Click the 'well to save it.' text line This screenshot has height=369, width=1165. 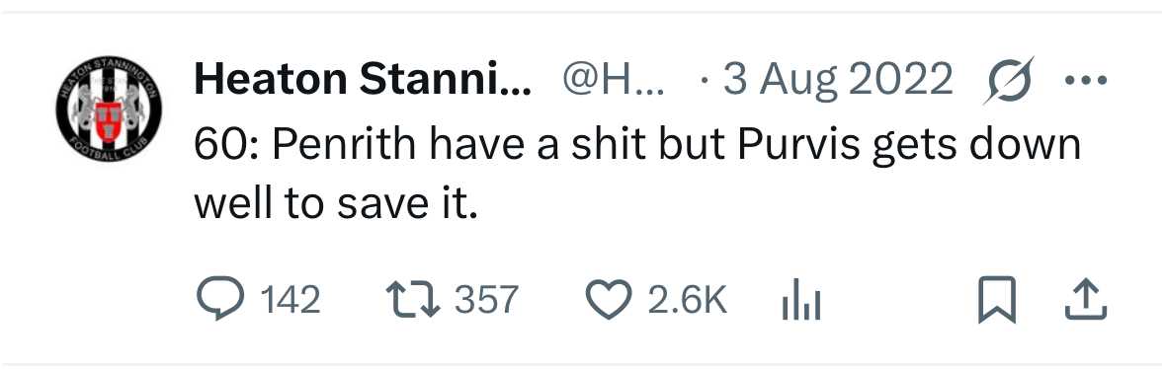(x=334, y=202)
